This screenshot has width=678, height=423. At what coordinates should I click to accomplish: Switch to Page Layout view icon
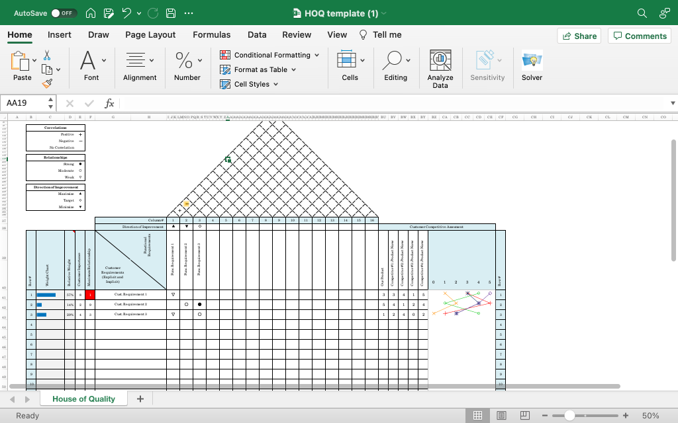[x=501, y=416]
